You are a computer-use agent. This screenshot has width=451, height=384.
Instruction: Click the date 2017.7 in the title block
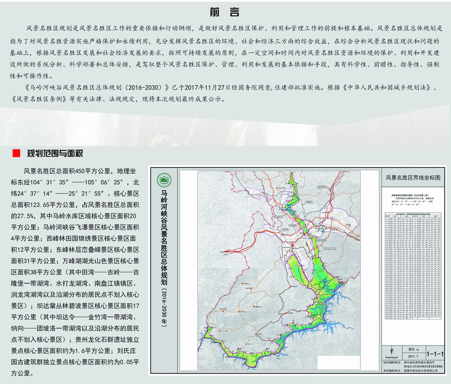point(413,356)
